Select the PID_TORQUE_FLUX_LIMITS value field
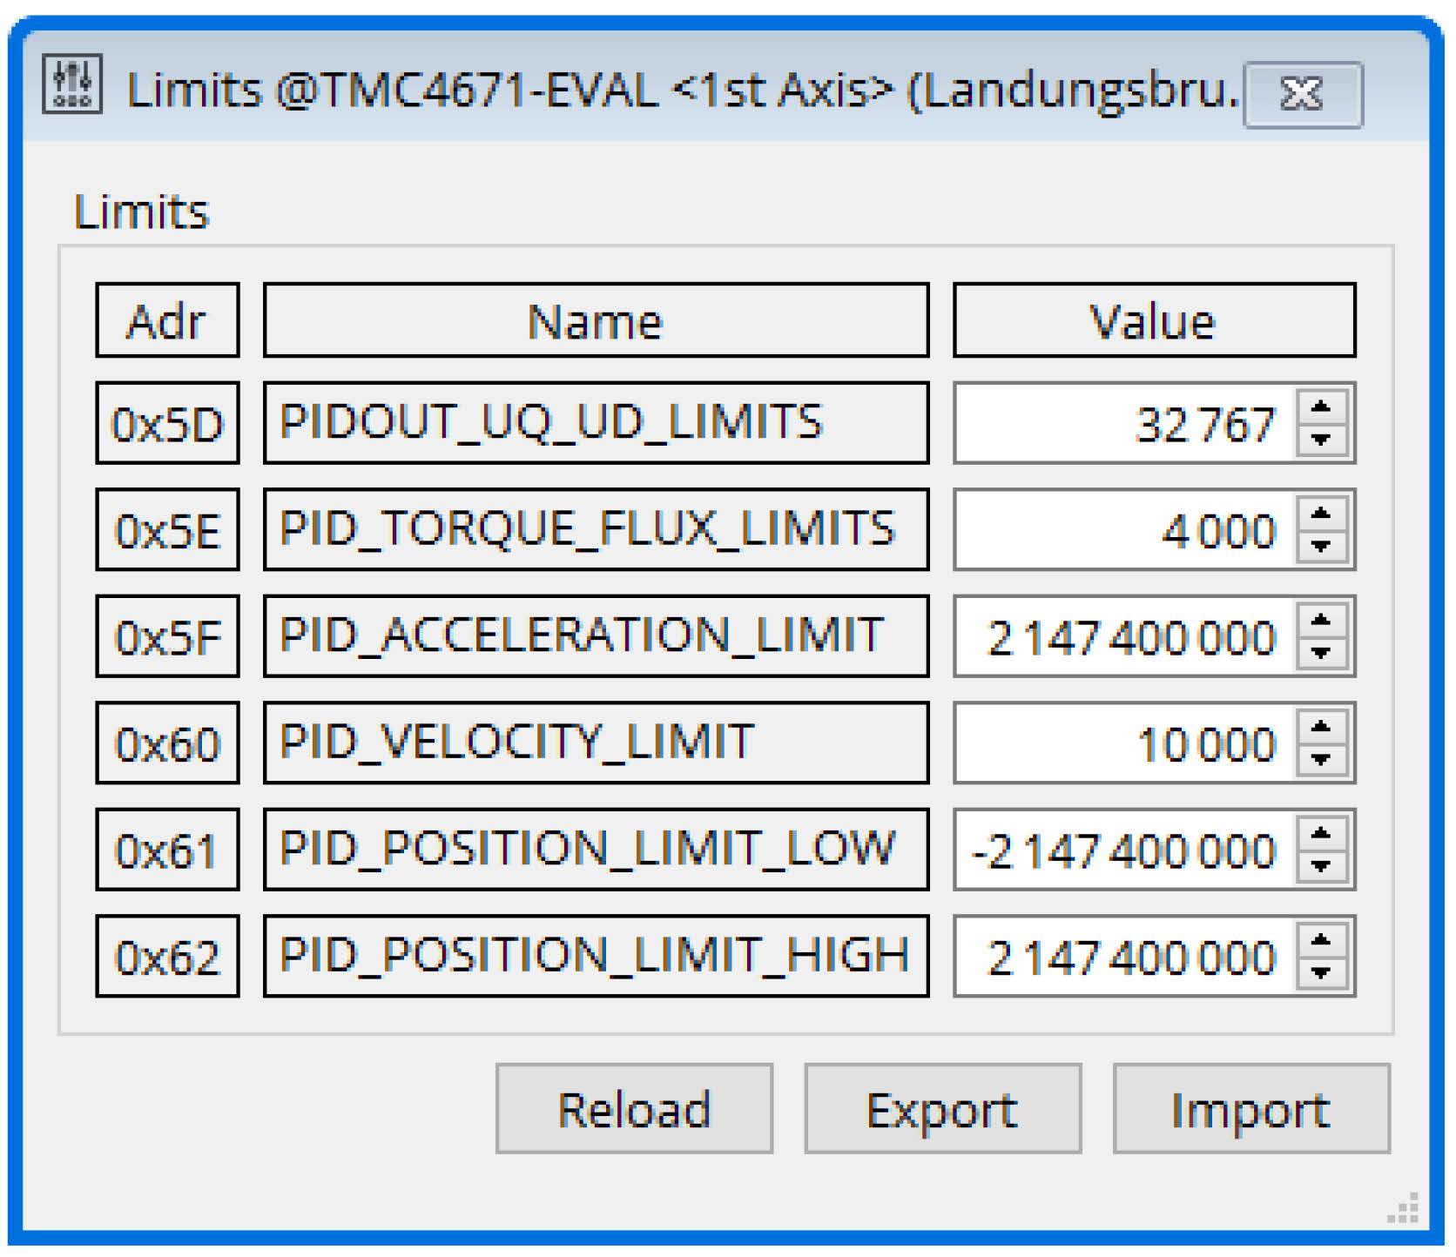 [1123, 530]
